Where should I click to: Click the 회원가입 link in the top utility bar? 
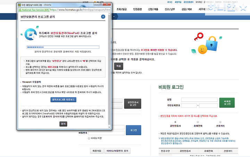[x=178, y=2]
